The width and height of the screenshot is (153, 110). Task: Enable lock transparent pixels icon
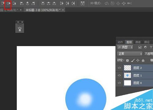point(127,61)
